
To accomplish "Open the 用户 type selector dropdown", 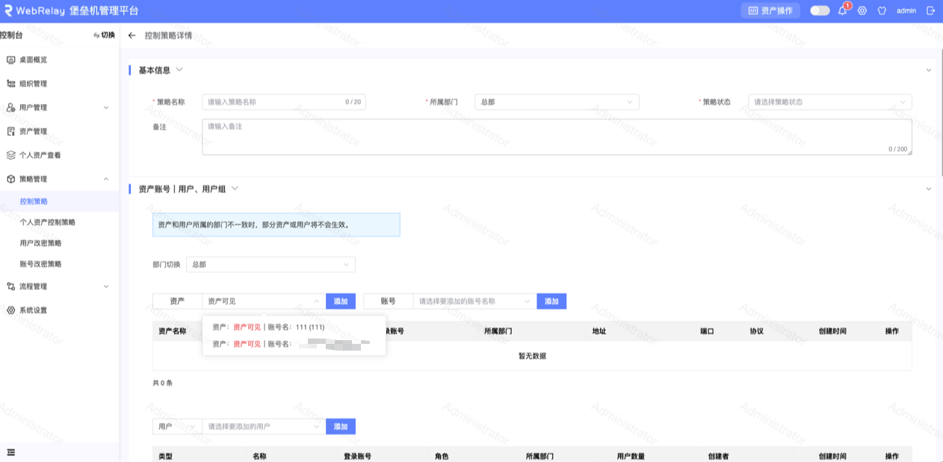I will coord(177,426).
